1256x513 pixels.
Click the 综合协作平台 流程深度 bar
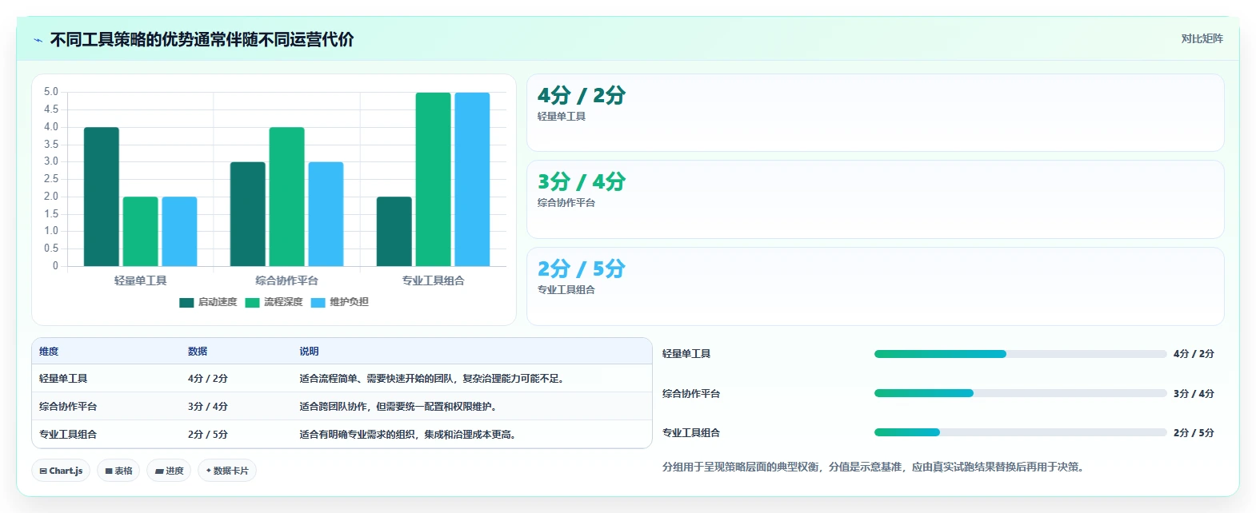click(286, 197)
